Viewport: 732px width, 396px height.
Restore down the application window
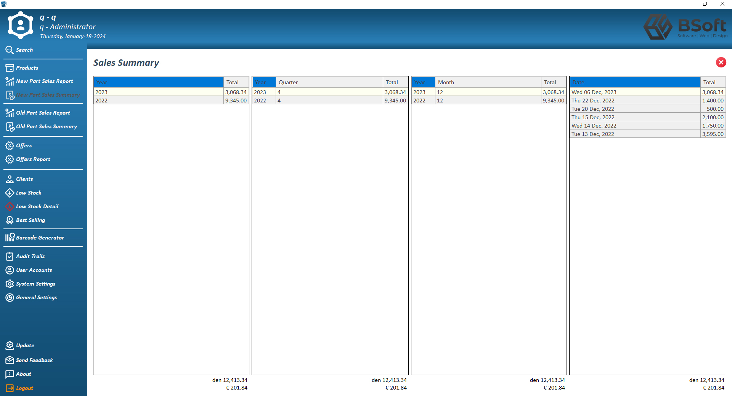pos(705,4)
